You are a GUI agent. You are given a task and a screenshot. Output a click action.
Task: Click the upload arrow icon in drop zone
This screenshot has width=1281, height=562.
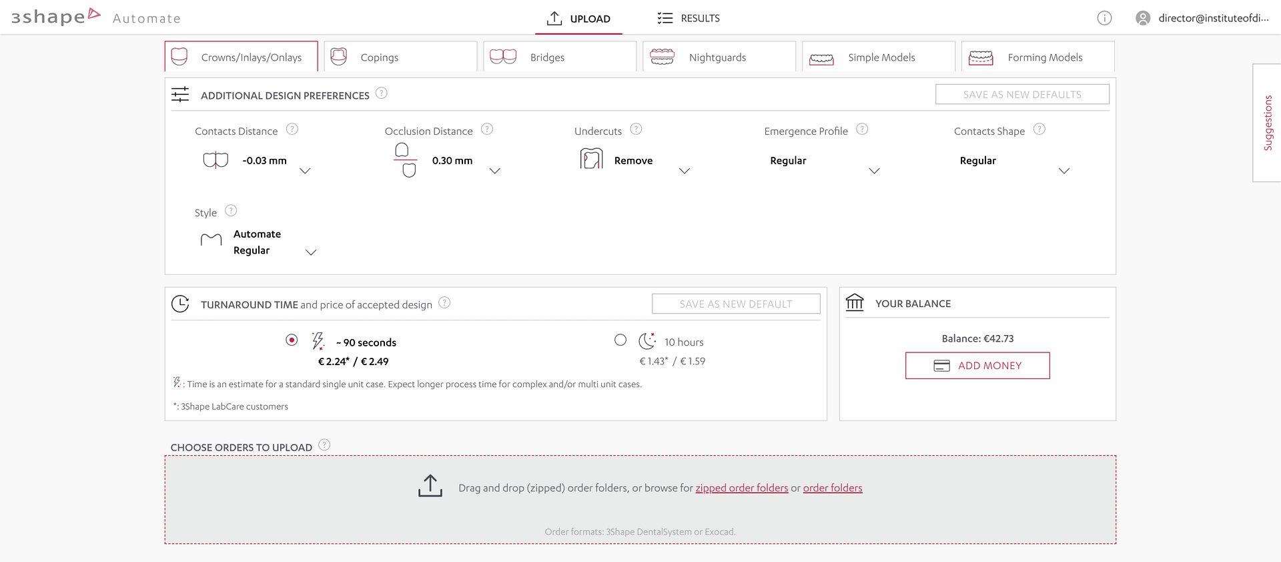pyautogui.click(x=430, y=486)
